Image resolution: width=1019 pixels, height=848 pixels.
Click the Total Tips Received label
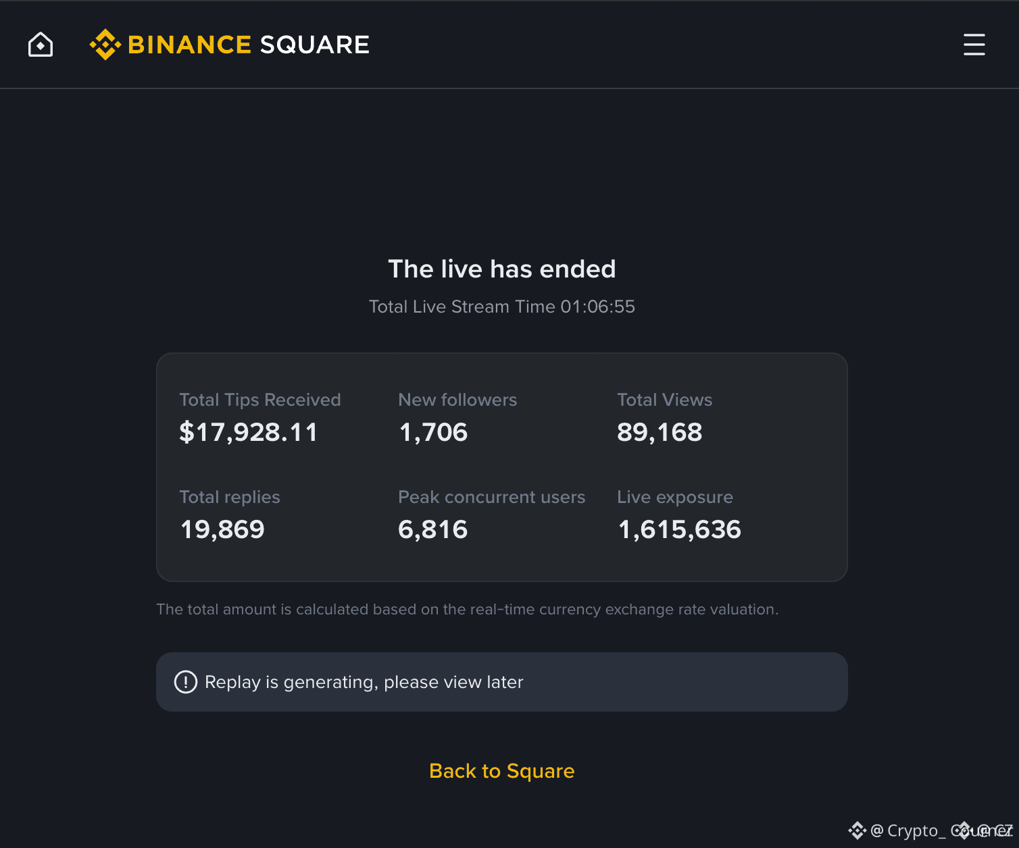[x=260, y=400]
